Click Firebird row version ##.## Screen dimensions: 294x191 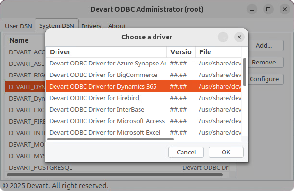178,98
